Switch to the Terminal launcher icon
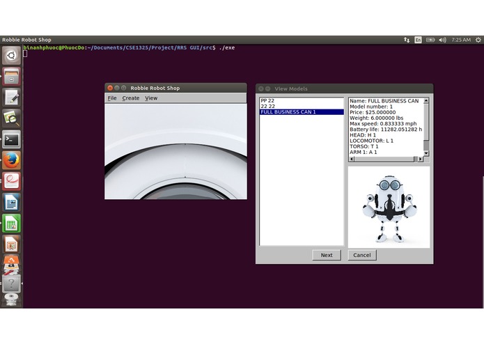484x344 pixels. [x=11, y=139]
